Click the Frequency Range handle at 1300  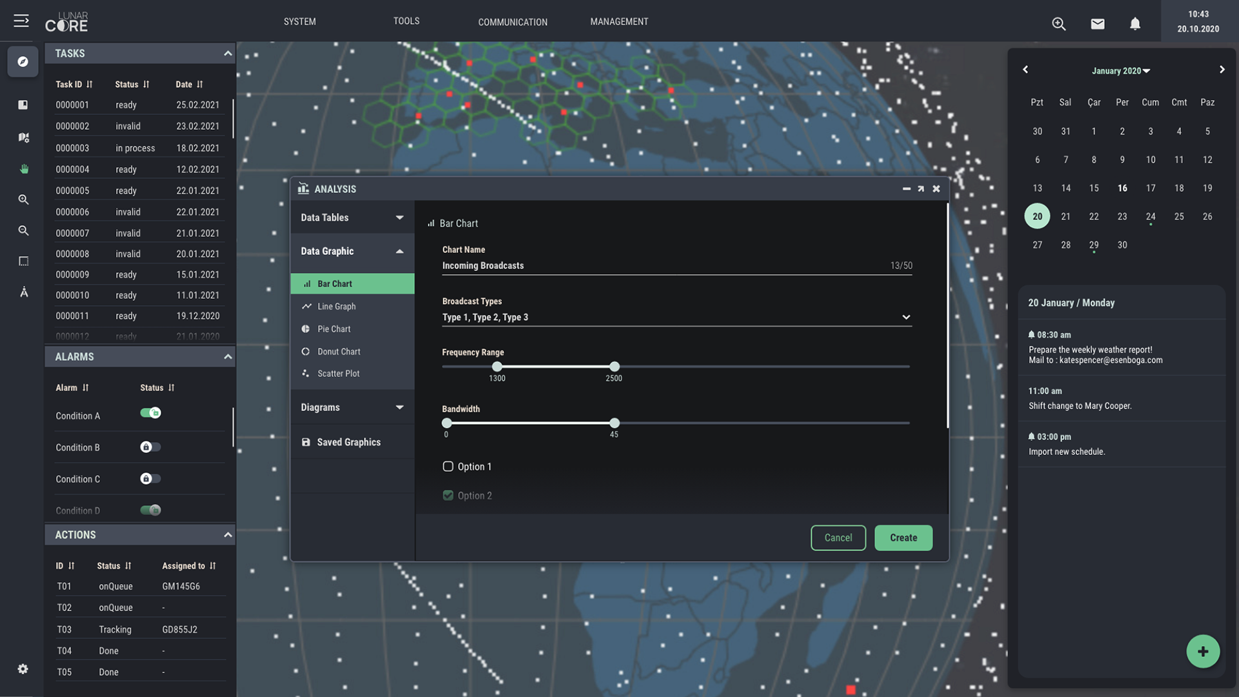coord(497,367)
